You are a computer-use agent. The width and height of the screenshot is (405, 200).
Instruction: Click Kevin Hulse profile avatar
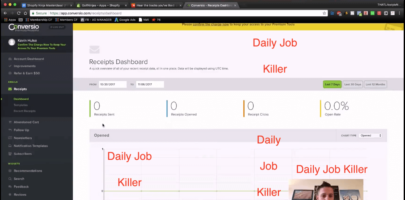12,42
